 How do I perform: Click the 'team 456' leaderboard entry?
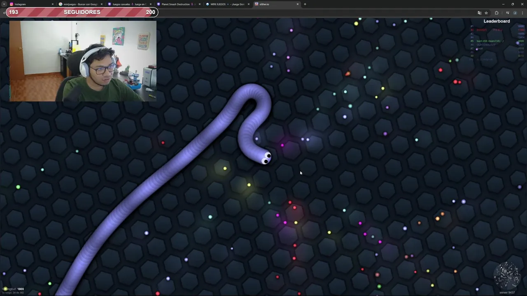coord(489,41)
